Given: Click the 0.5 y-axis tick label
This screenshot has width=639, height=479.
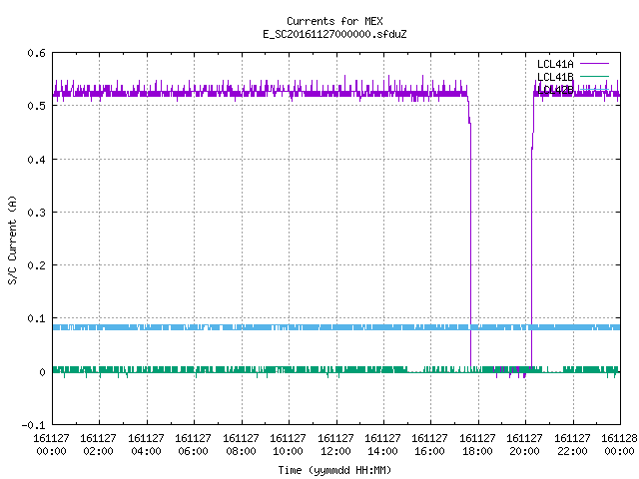Looking at the screenshot, I should (36, 106).
